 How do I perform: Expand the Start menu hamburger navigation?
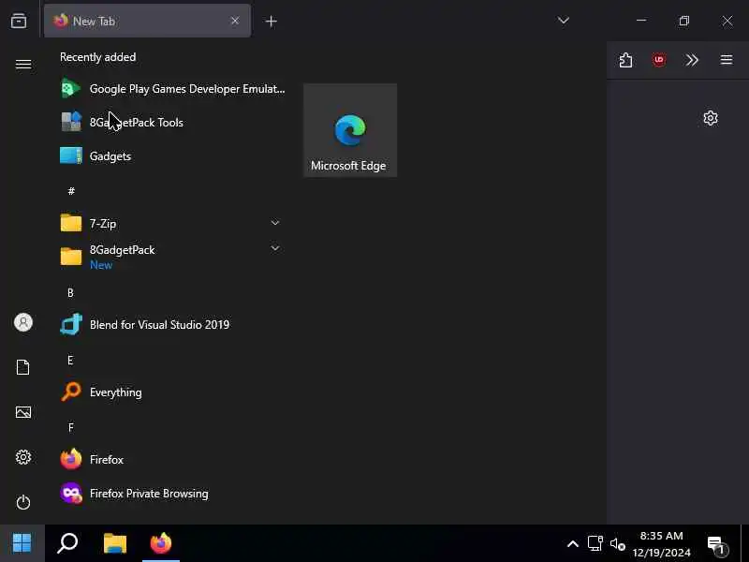22,64
